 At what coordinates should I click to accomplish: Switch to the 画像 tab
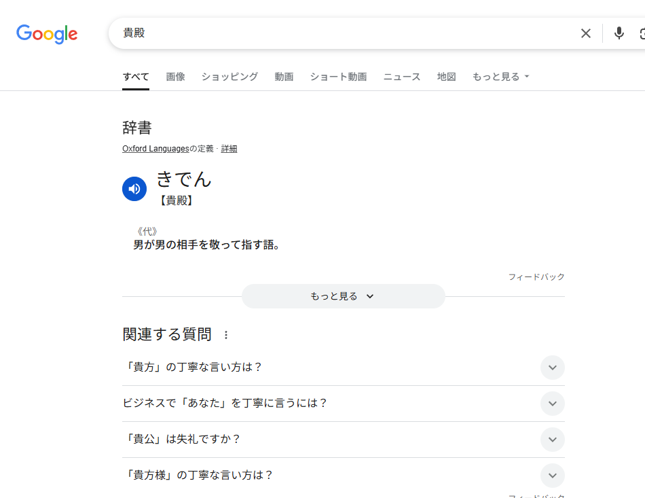[x=175, y=77]
